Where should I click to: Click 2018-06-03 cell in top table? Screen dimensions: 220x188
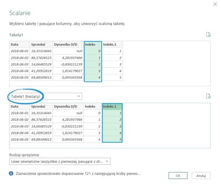click(x=19, y=64)
